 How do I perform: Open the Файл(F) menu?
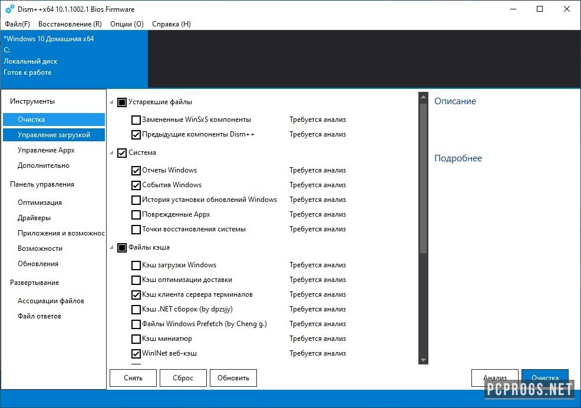(17, 24)
